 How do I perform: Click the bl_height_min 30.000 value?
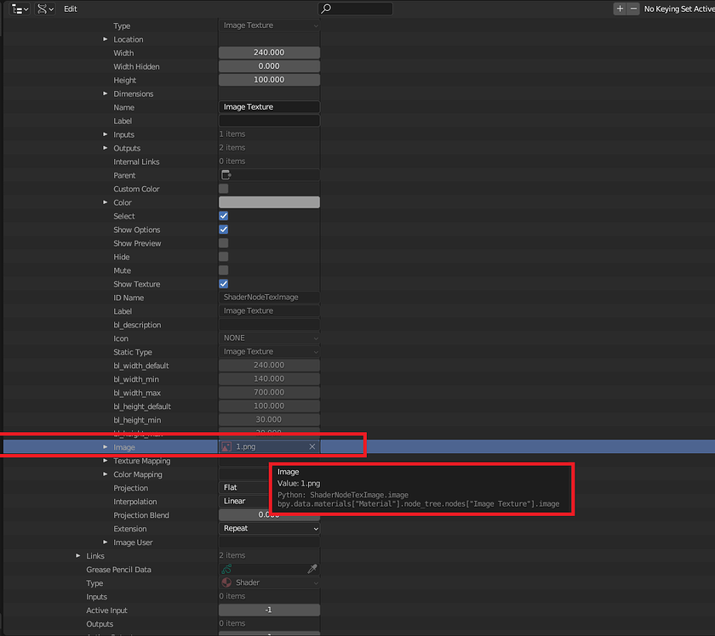[269, 419]
